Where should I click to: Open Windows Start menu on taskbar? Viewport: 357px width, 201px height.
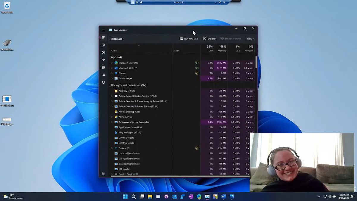point(126,197)
